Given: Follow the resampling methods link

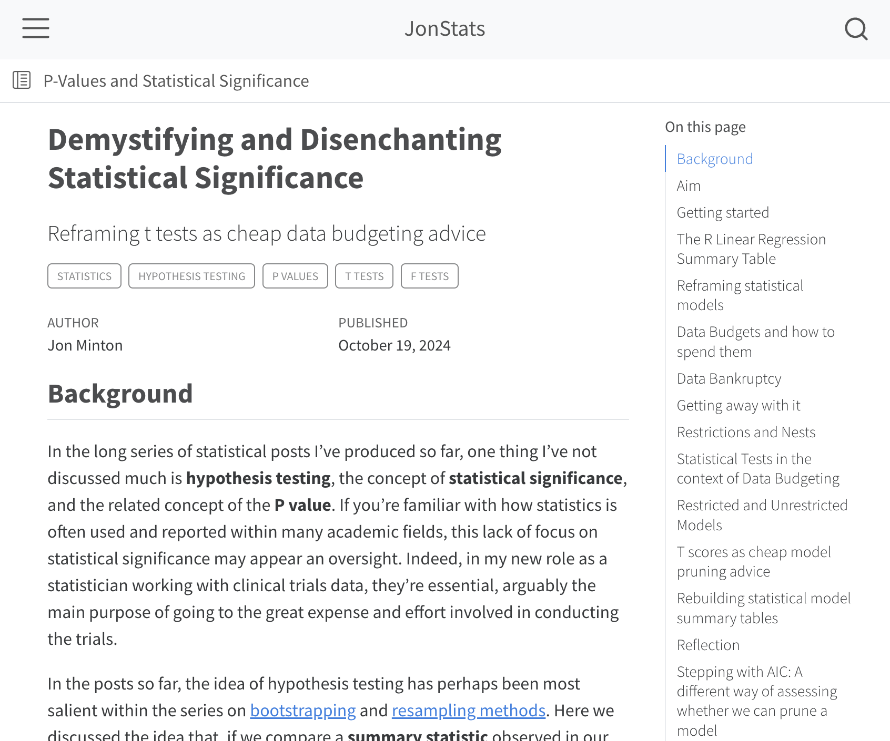Looking at the screenshot, I should 468,711.
